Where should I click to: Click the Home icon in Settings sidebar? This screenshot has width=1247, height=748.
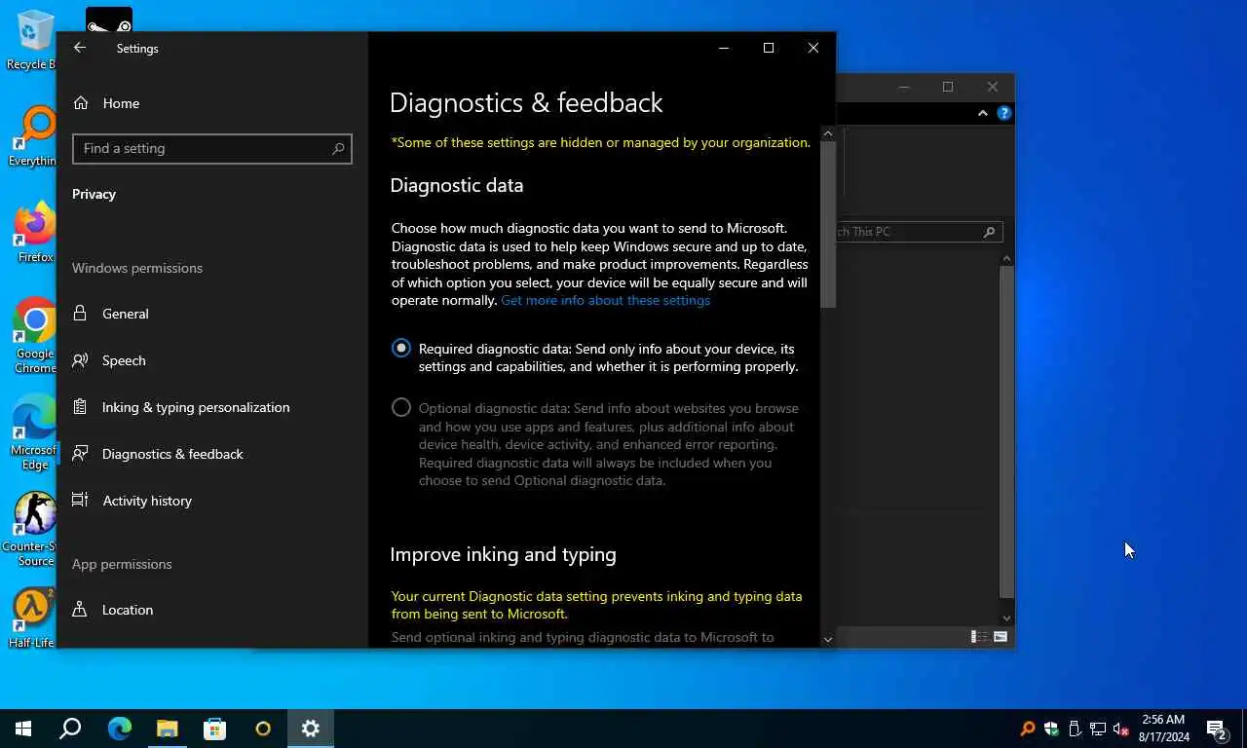[81, 103]
